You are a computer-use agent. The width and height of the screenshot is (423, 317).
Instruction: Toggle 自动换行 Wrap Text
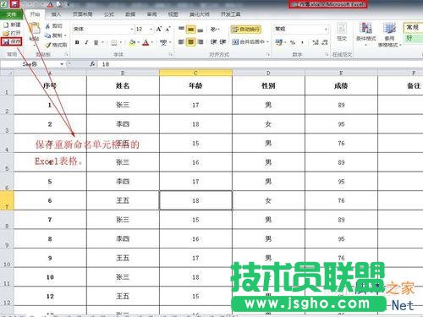tap(246, 29)
